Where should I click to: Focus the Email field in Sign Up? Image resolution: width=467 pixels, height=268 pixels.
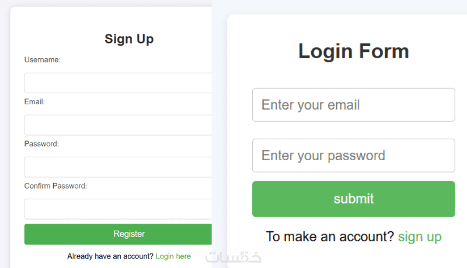(117, 125)
